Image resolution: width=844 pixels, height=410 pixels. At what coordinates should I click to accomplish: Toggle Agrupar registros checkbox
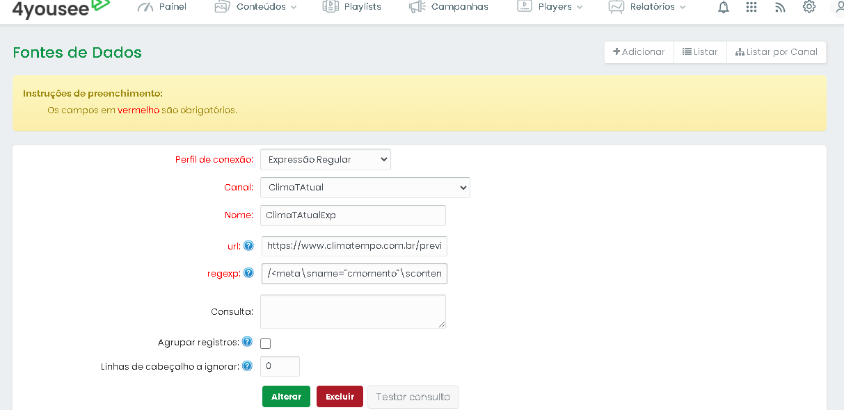265,343
